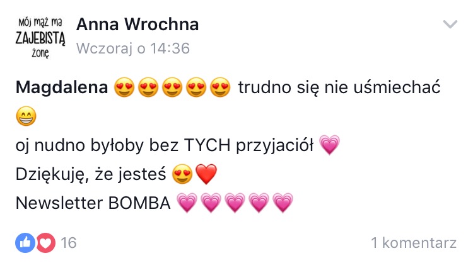Image resolution: width=473 pixels, height=263 pixels.
Task: Click the grinning face emoji
Action: pos(26,116)
